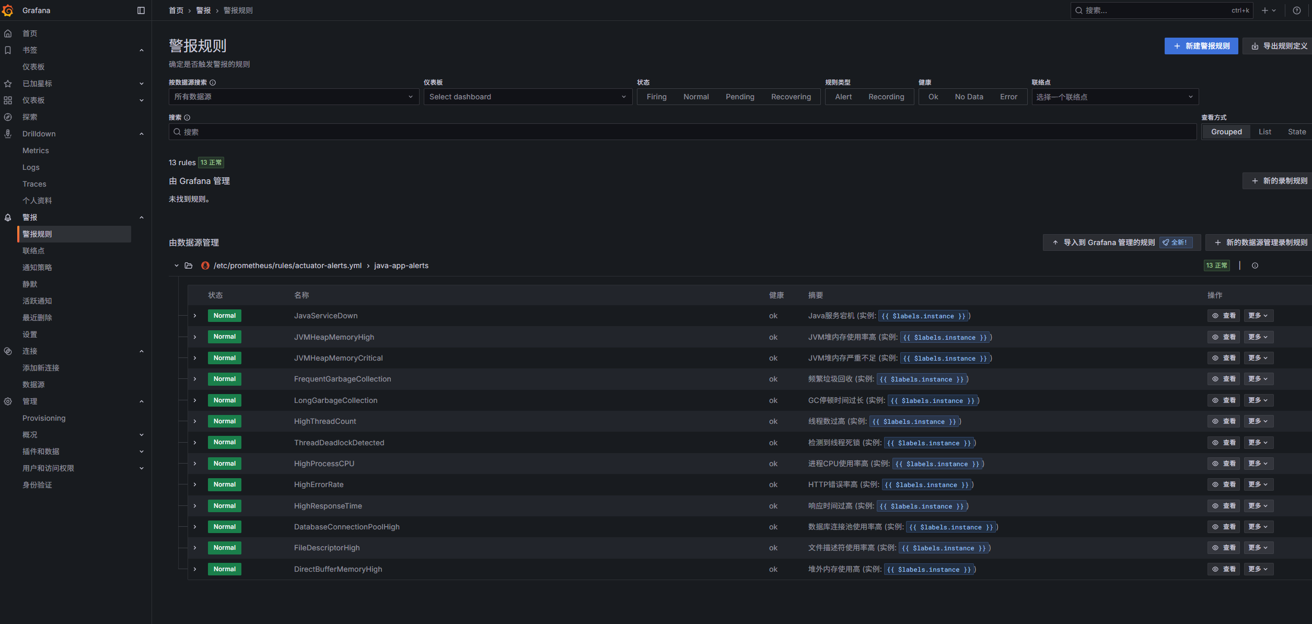The height and width of the screenshot is (624, 1312).
Task: Open 通知策略 in the sidebar menu
Action: 37,268
